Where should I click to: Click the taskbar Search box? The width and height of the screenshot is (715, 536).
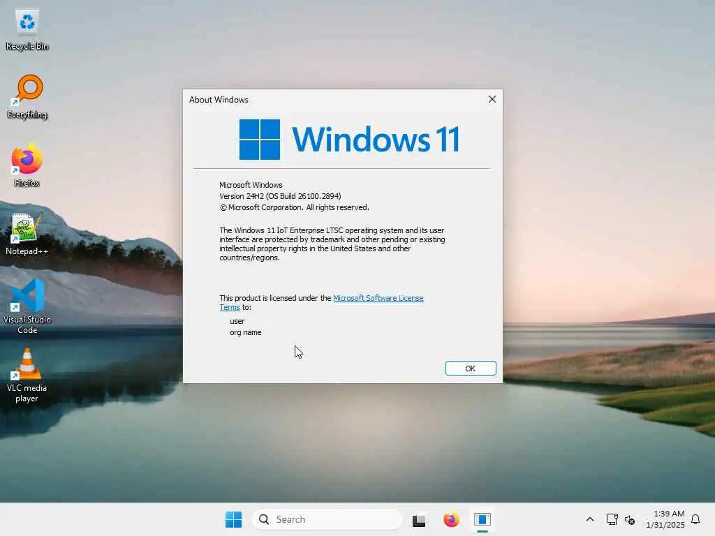point(327,519)
